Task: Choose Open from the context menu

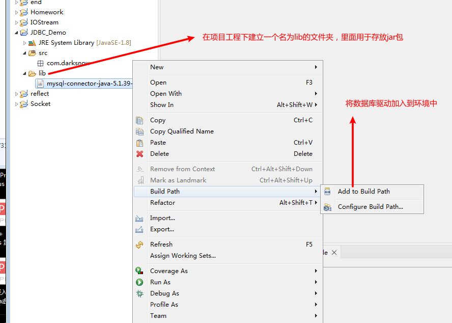Action: point(228,83)
